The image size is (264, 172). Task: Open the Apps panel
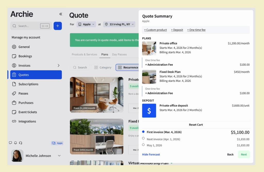click(57, 143)
